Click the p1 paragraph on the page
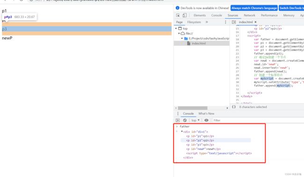Viewport: 304px width, 177px height. [4, 11]
